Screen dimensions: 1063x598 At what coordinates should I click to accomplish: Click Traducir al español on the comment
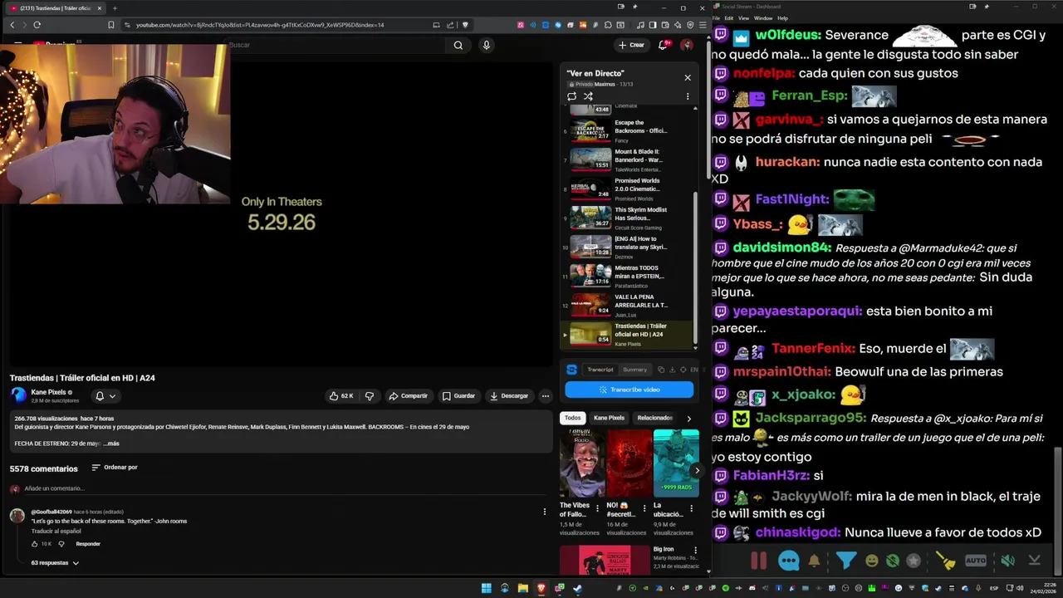(56, 532)
